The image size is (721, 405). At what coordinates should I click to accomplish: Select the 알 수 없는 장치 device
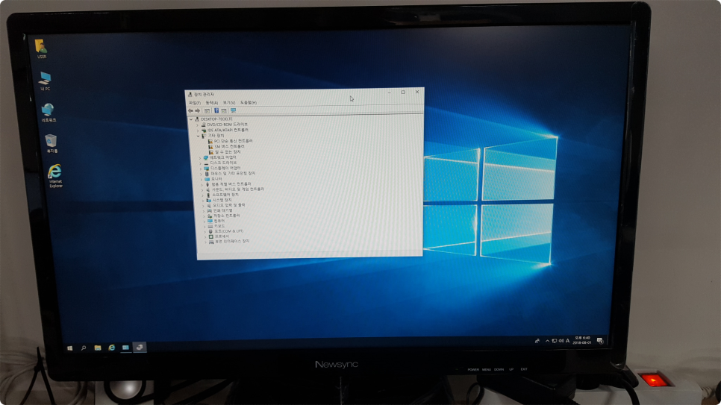[x=225, y=151]
